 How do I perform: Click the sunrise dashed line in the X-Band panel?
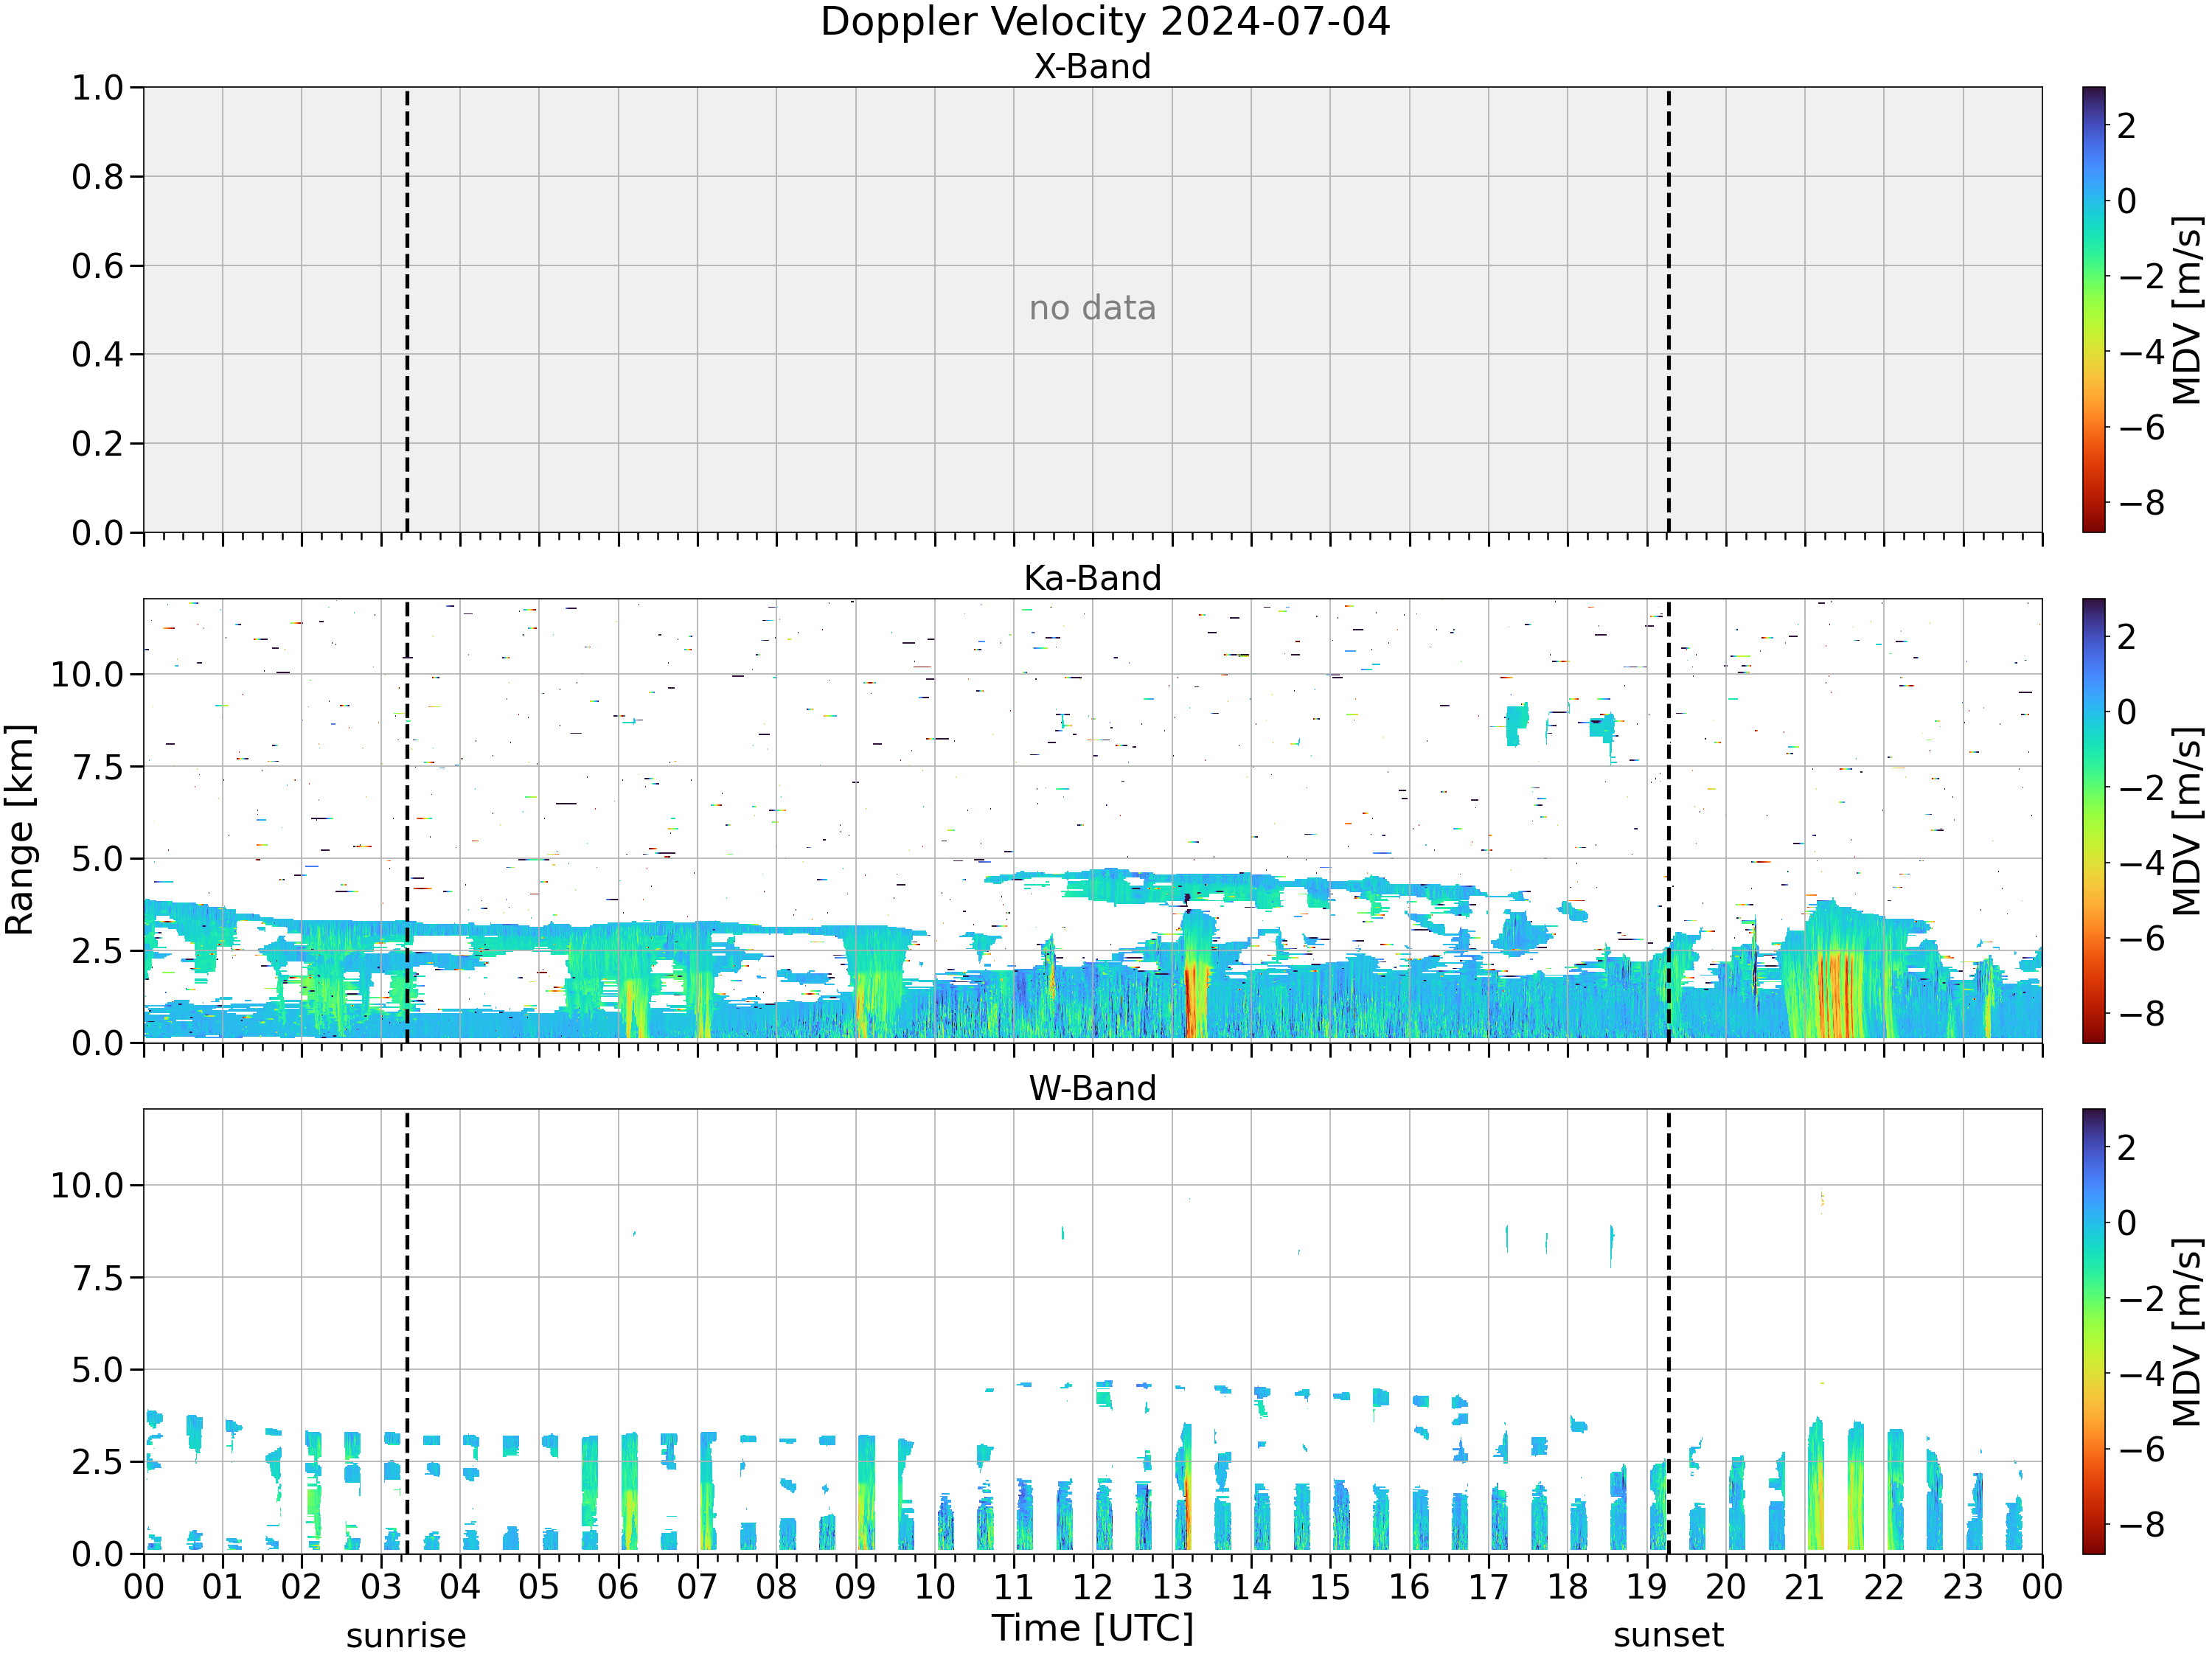pyautogui.click(x=407, y=310)
